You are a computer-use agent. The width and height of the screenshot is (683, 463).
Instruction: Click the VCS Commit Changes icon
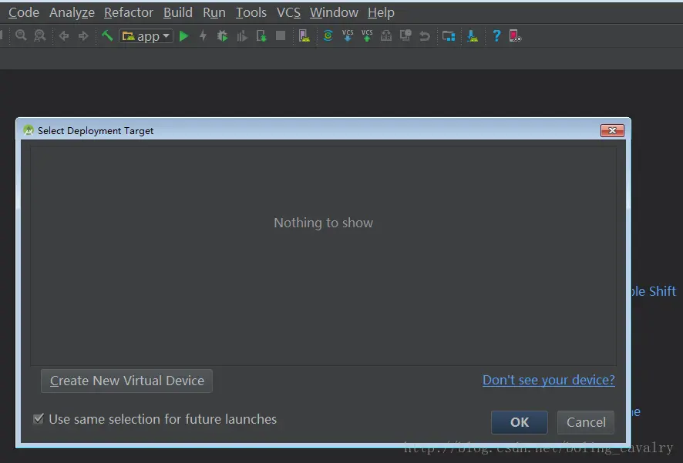point(367,35)
